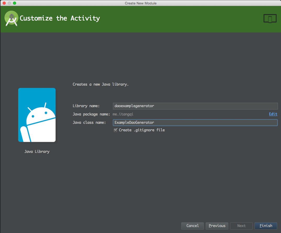The height and width of the screenshot is (233, 281).
Task: Confirm module creation with Finish
Action: [x=266, y=226]
